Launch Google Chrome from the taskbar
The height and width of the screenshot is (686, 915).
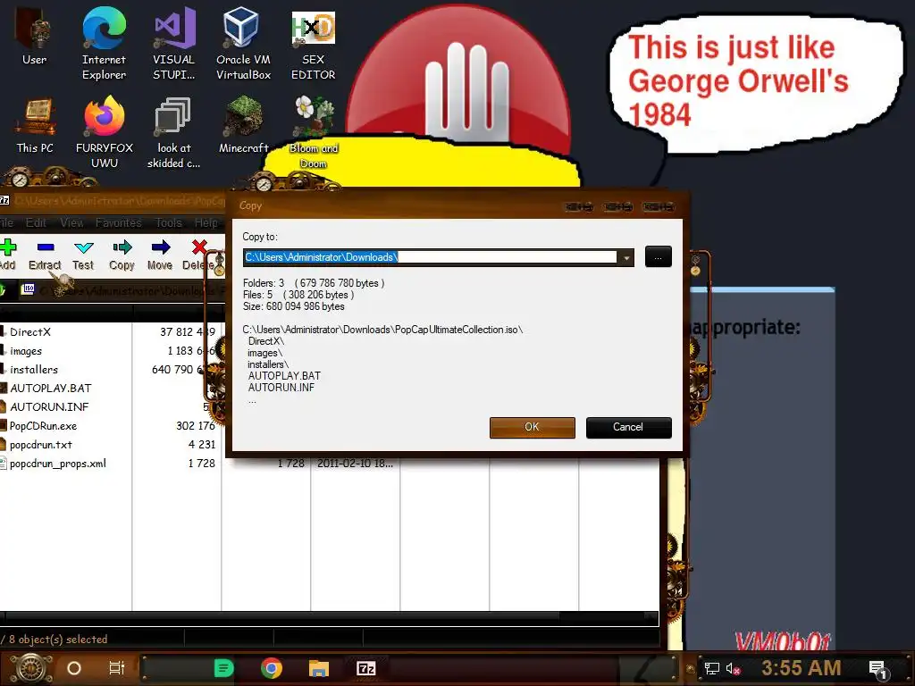(272, 668)
